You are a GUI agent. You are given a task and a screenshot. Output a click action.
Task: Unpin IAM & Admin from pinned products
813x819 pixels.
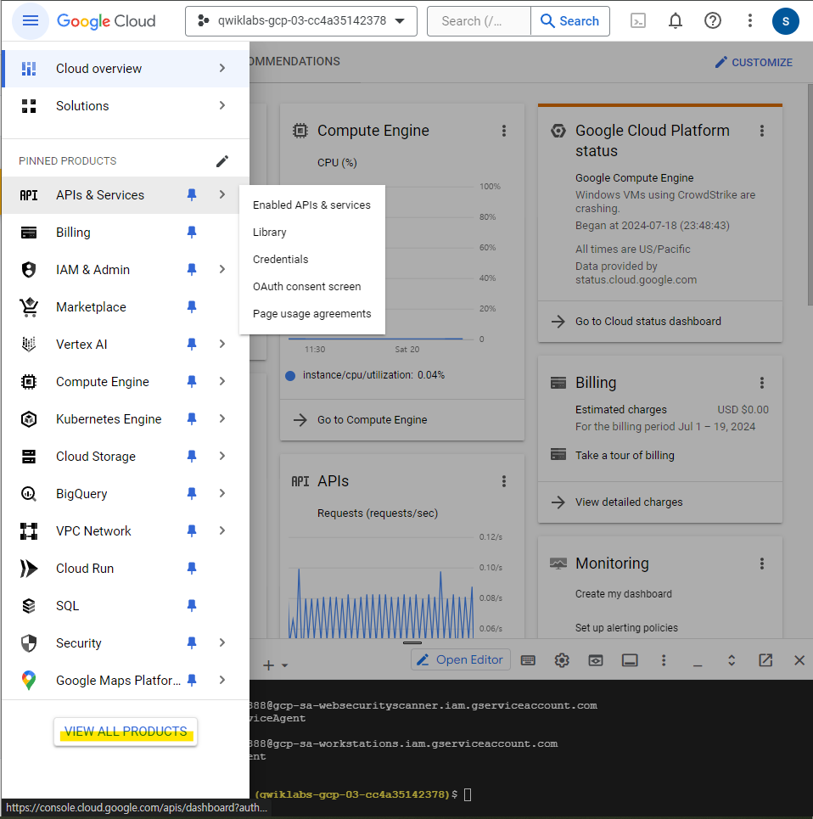coord(192,270)
